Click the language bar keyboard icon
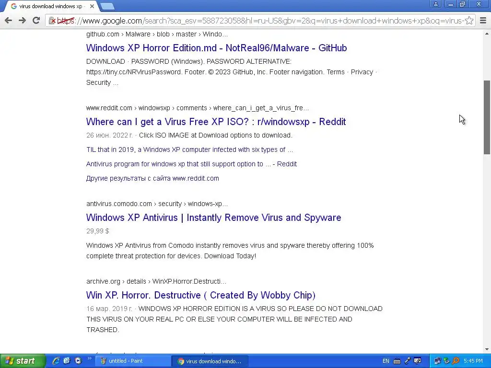Viewport: 491px width, 368px height. pos(397,361)
